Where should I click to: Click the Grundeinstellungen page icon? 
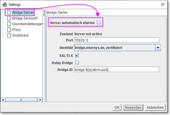click(9, 24)
